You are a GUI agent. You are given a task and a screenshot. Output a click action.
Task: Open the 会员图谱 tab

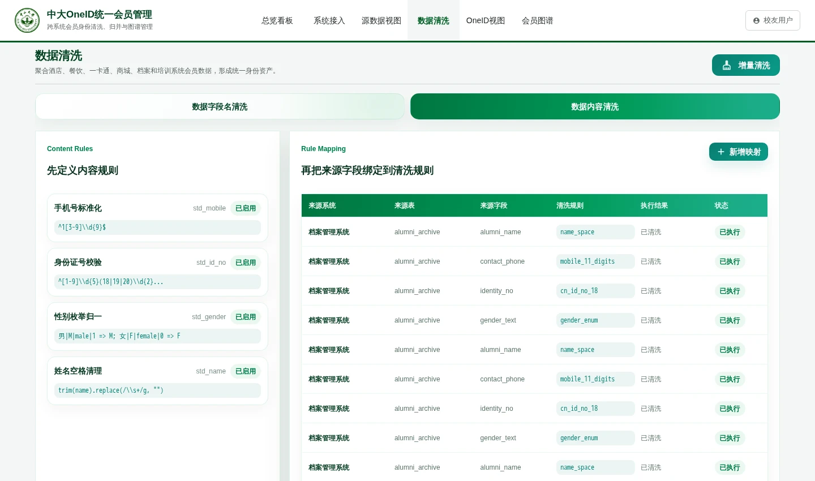[x=538, y=20]
